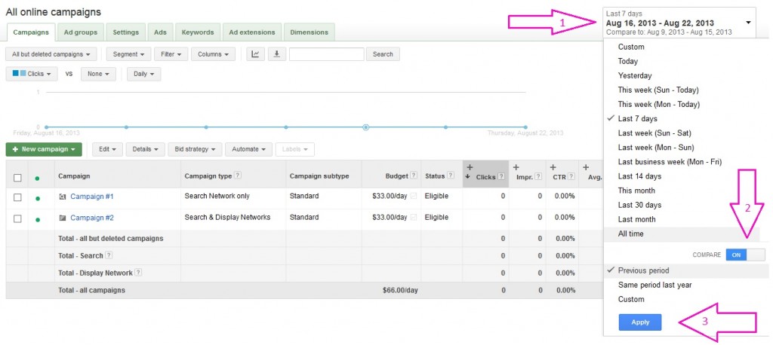
Task: Check the box for Campaign #2
Action: (x=17, y=218)
